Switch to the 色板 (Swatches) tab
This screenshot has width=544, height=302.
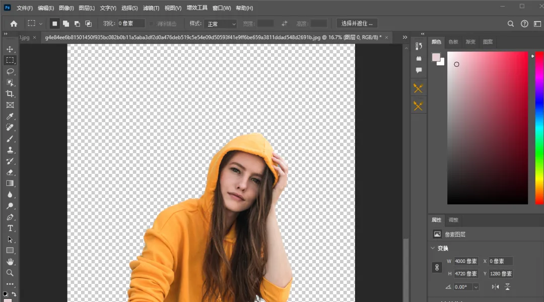tap(453, 42)
